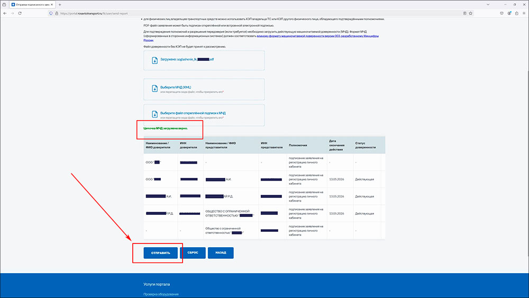Open the Проверка оборудования footer link
Image resolution: width=529 pixels, height=298 pixels.
coord(161,294)
